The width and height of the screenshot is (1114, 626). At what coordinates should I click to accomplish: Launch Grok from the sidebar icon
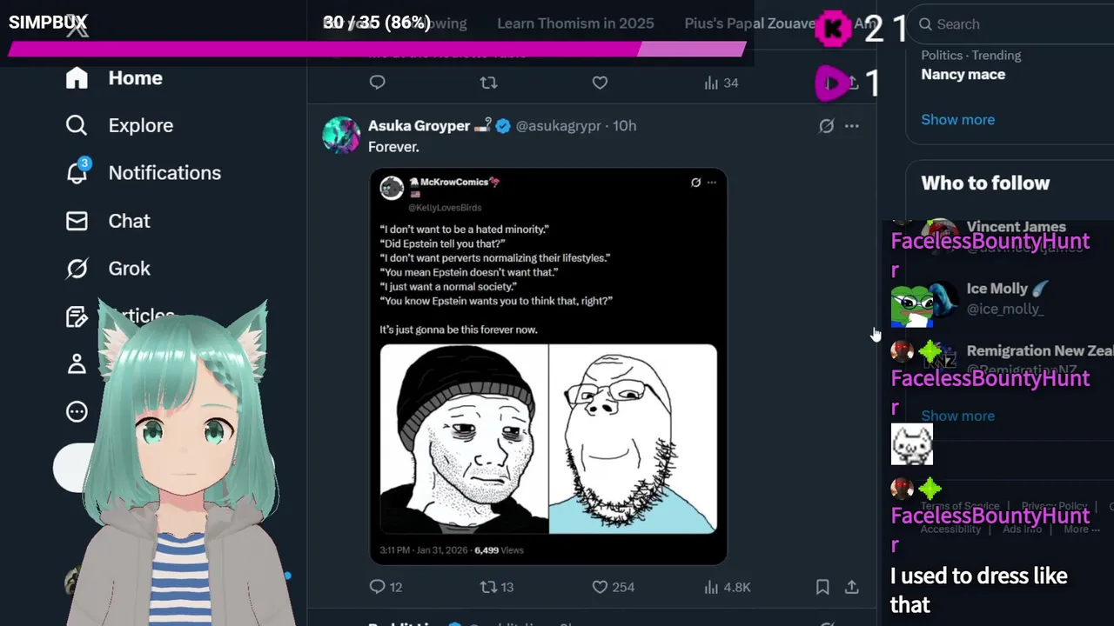click(x=77, y=269)
